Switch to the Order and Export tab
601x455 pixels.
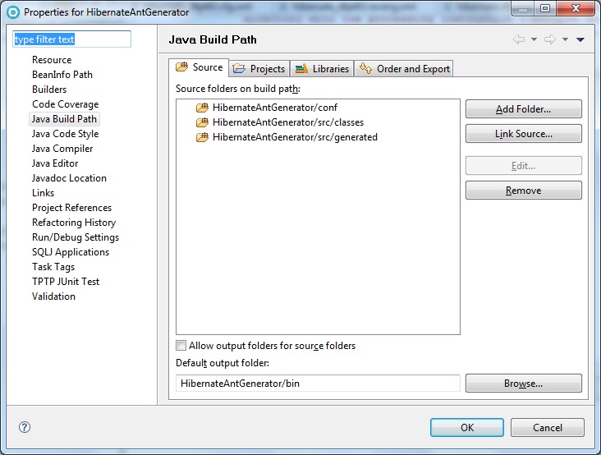[404, 69]
